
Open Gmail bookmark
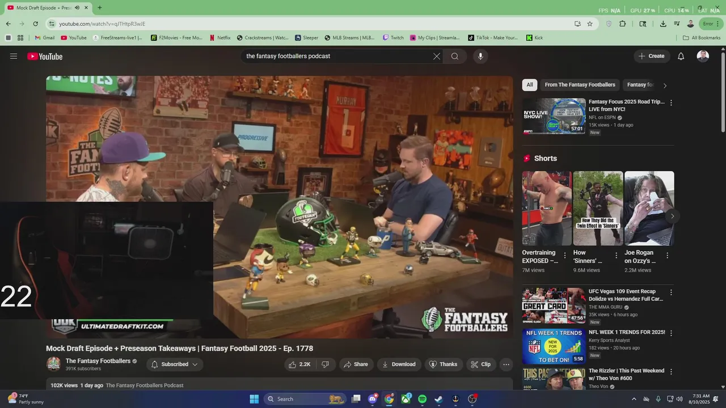(44, 38)
